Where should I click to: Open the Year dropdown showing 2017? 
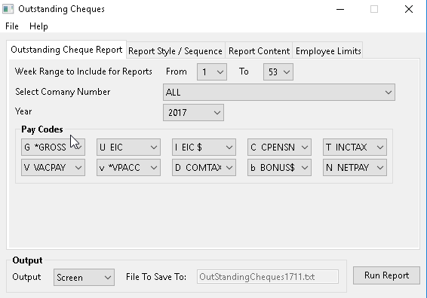[193, 112]
